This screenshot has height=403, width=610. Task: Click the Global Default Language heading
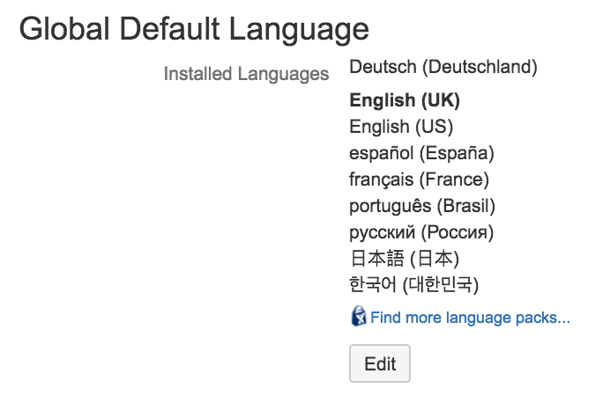click(194, 30)
